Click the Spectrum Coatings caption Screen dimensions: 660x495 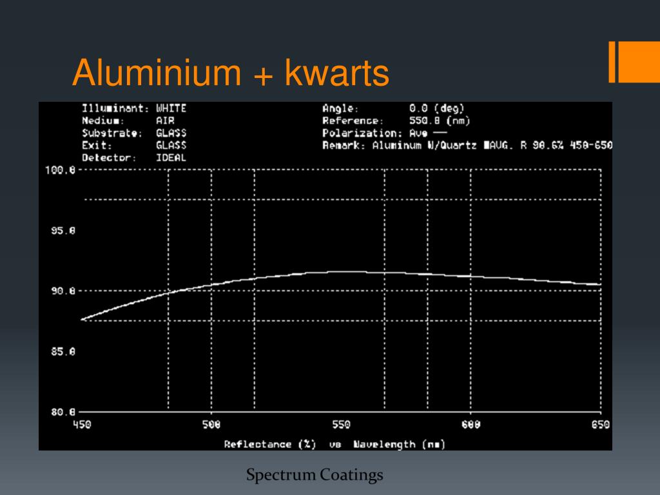[x=315, y=475]
